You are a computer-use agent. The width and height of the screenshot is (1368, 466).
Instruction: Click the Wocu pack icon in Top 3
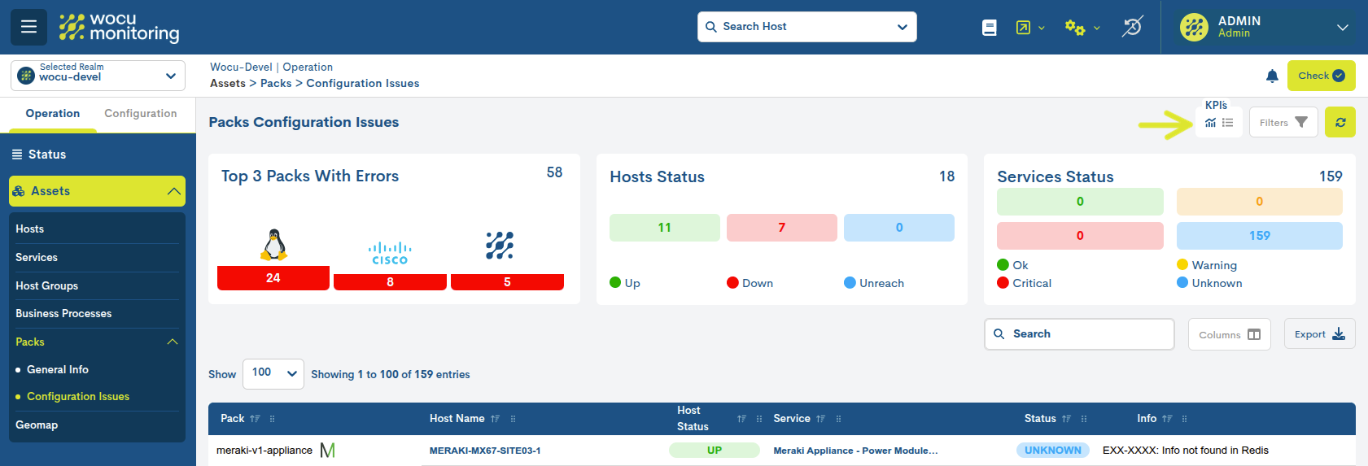click(500, 245)
